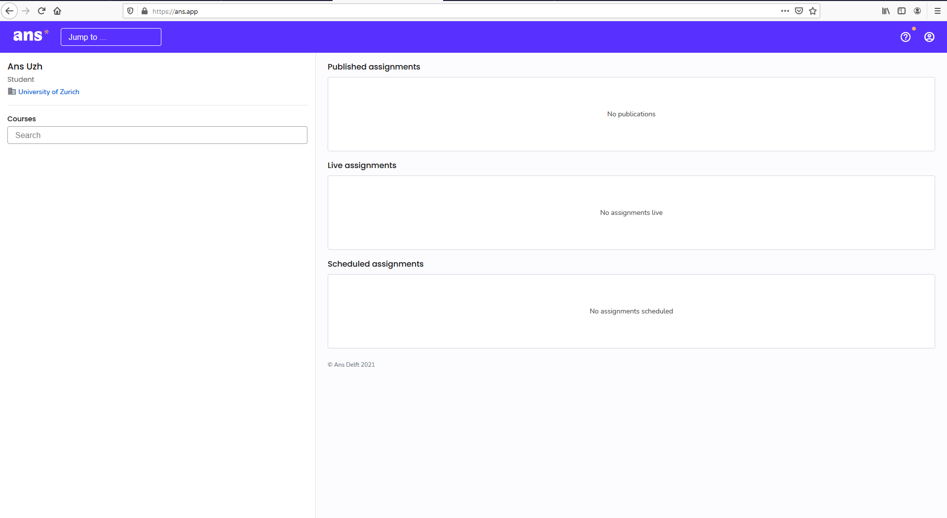947x518 pixels.
Task: Open the University of Zurich link
Action: tap(48, 92)
